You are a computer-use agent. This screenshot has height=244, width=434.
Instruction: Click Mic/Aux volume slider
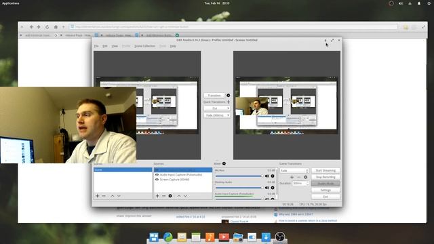(x=239, y=176)
